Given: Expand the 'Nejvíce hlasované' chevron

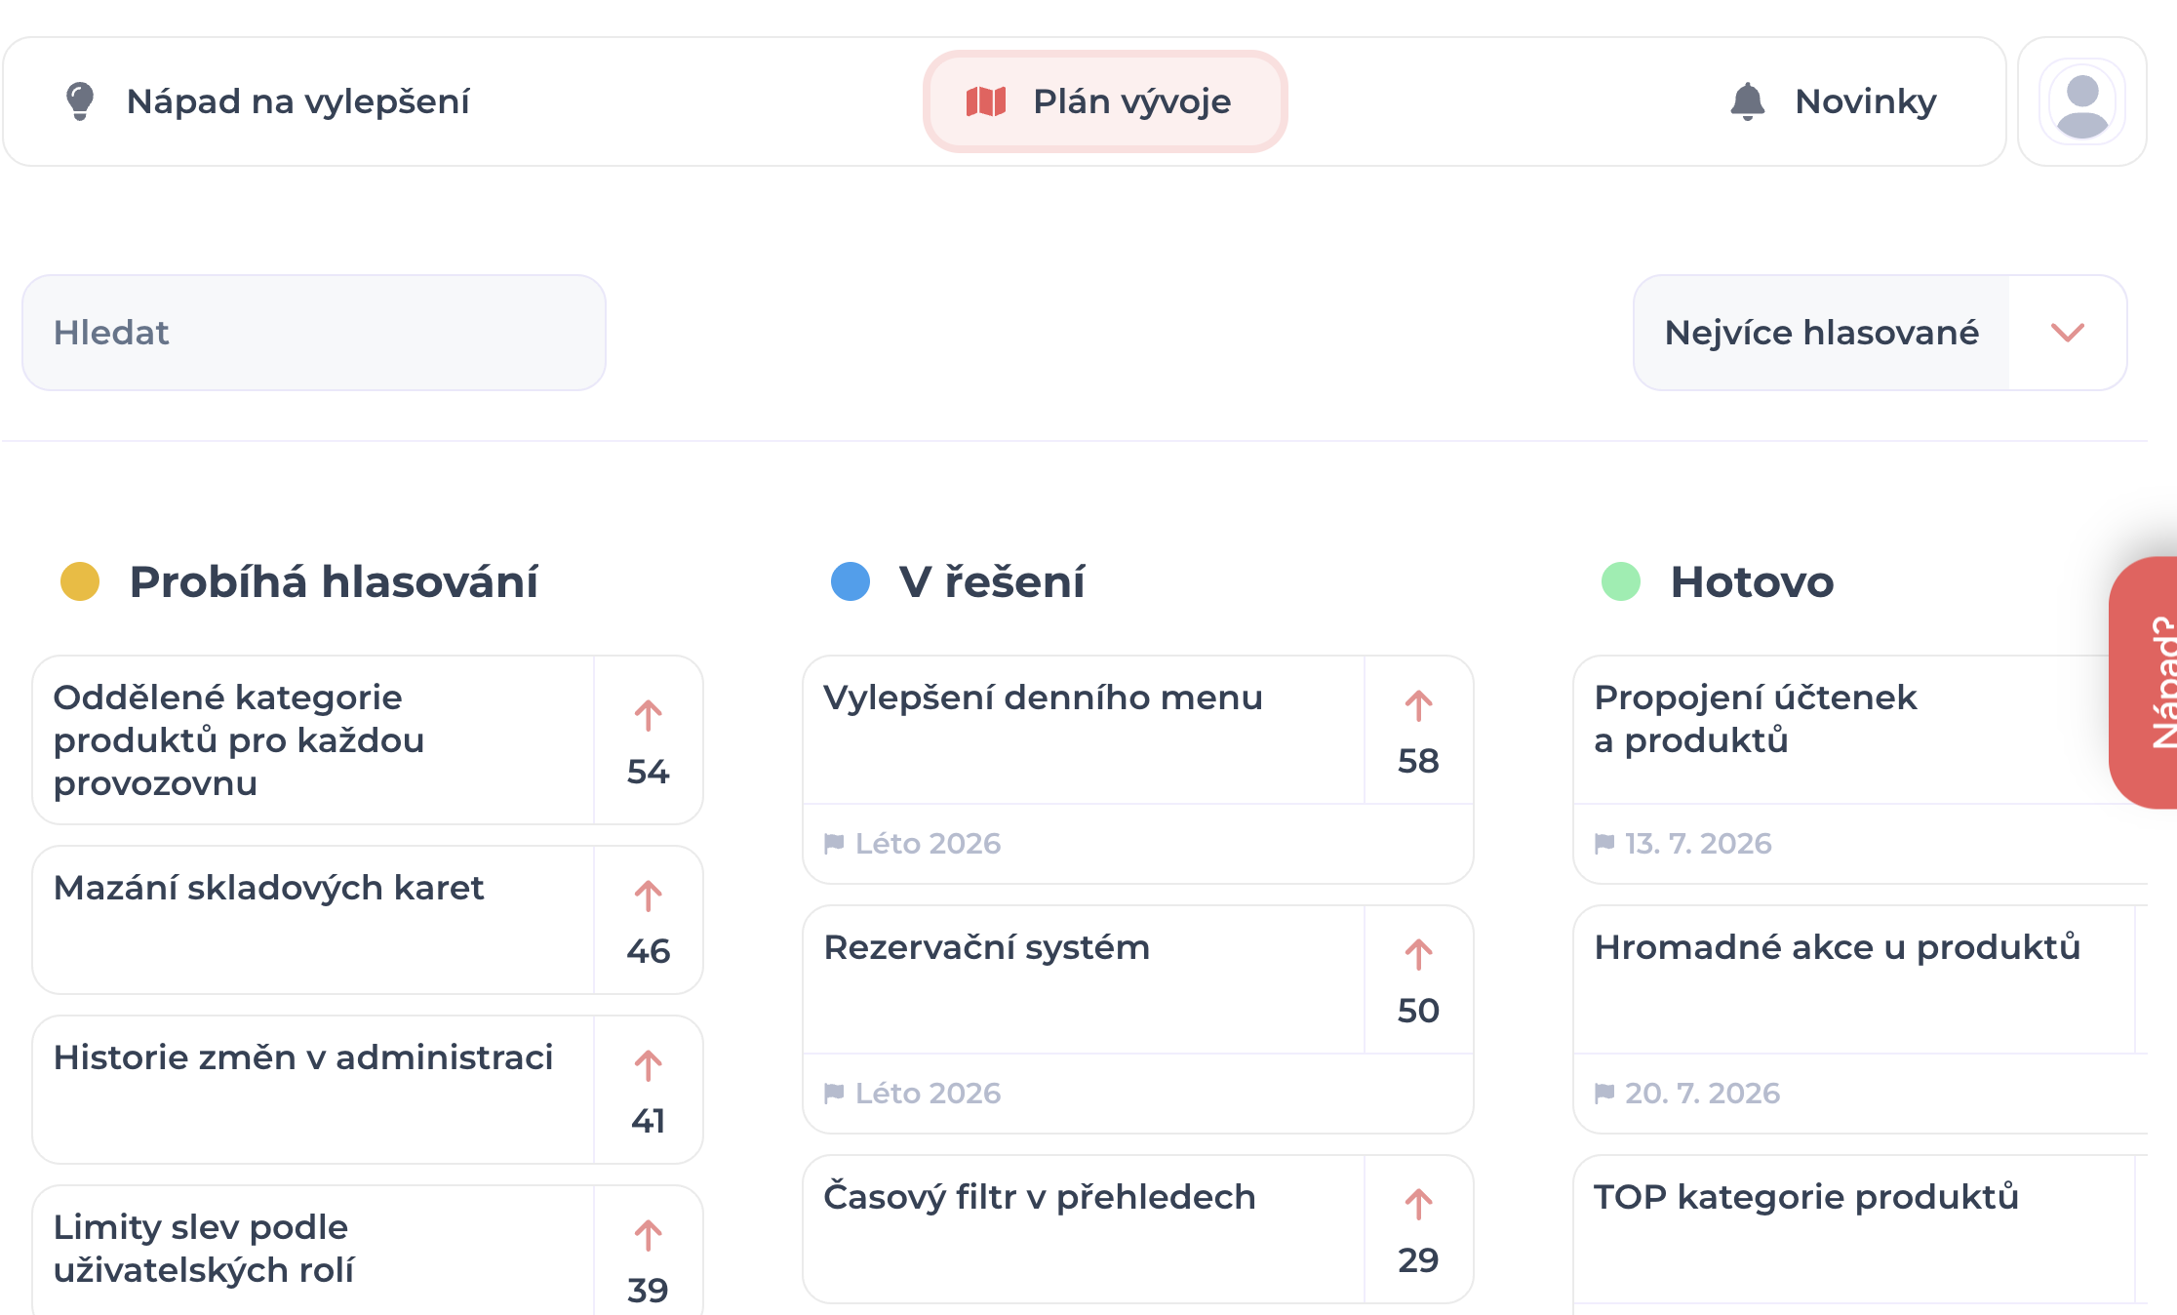Looking at the screenshot, I should [x=2067, y=333].
